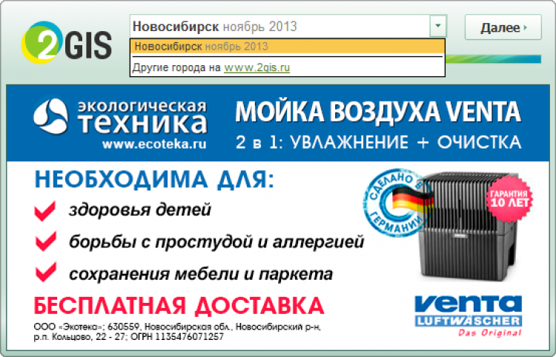Click the 2GIS logo icon
The width and height of the screenshot is (556, 357).
point(67,43)
